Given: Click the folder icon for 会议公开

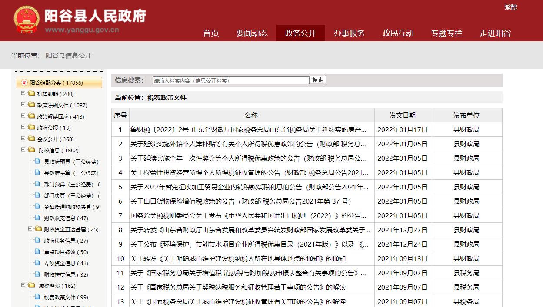Looking at the screenshot, I should [x=31, y=139].
